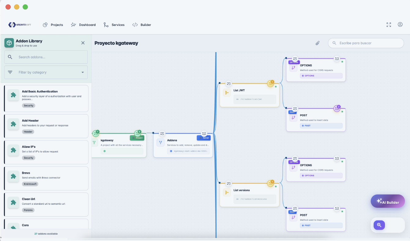Click the fullscreen icon in top bar
This screenshot has height=241, width=410.
pos(389,25)
